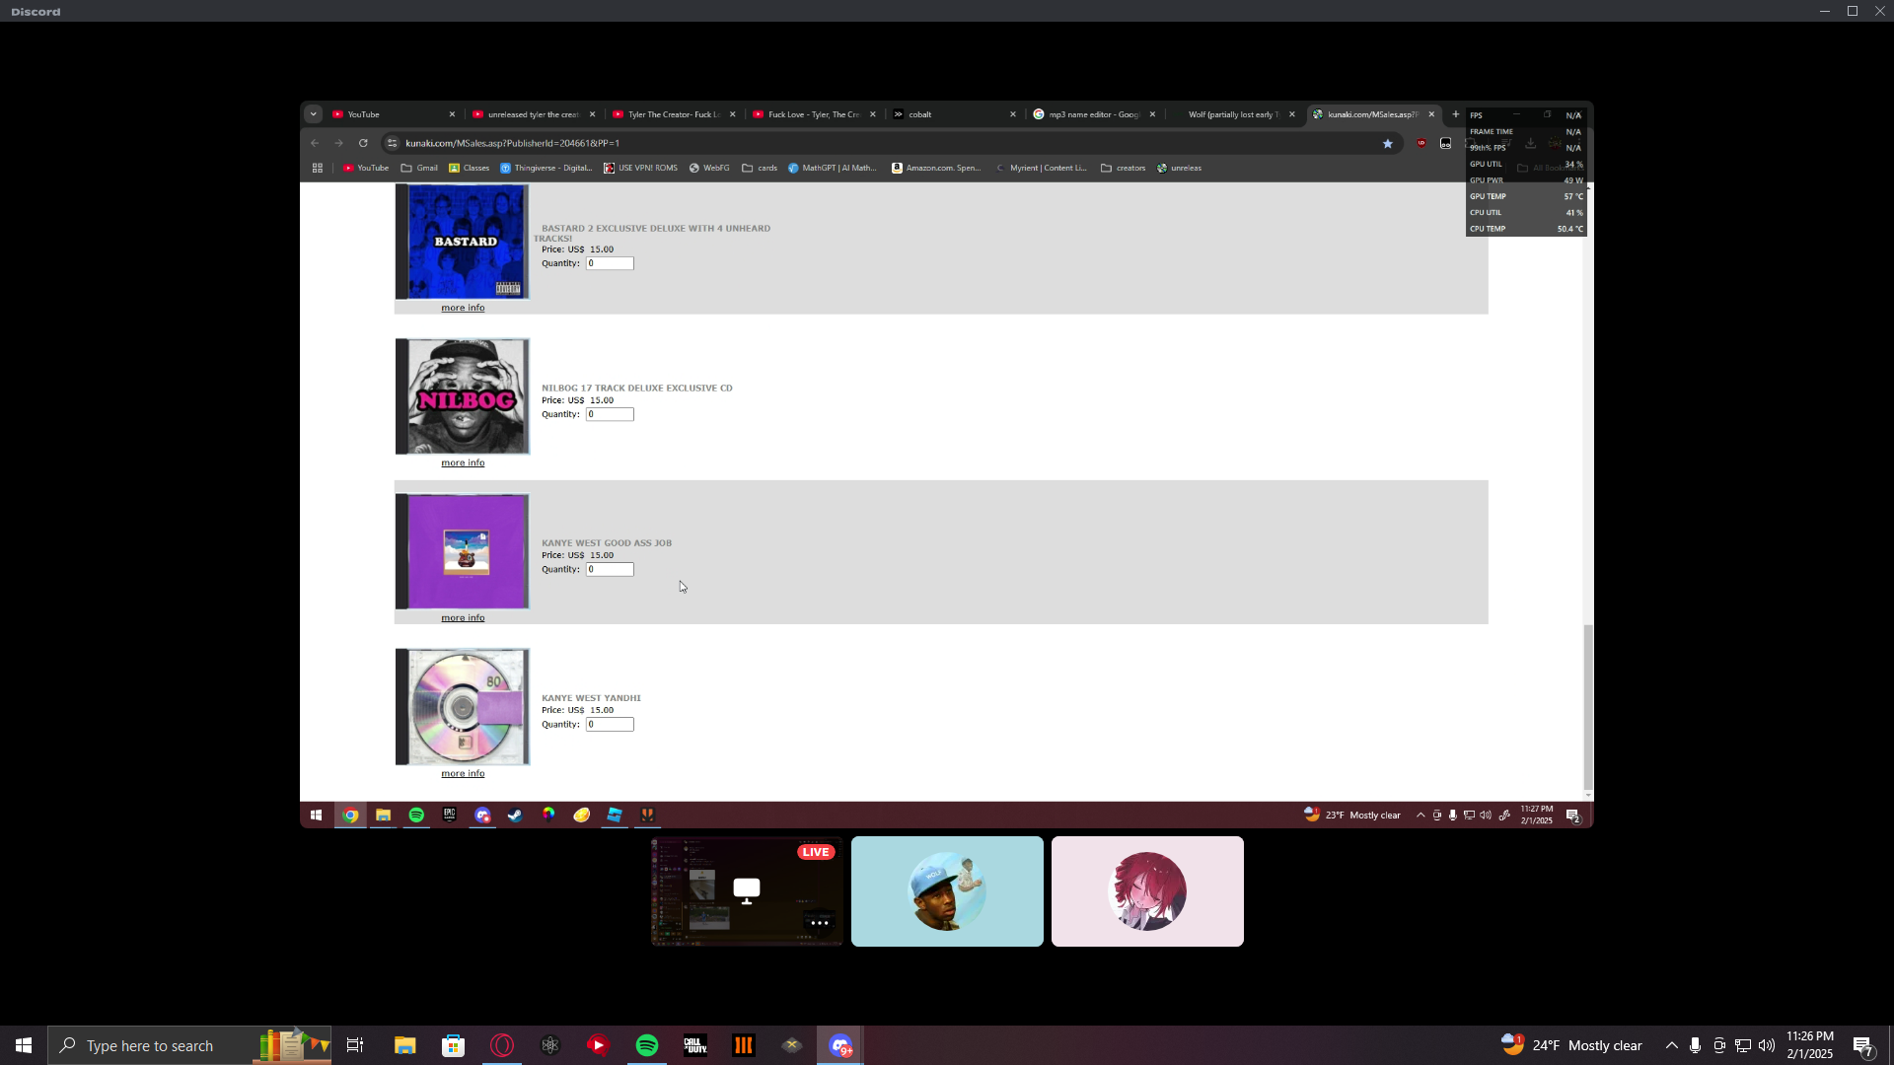The width and height of the screenshot is (1894, 1065).
Task: Launch the Call of Duty taskbar icon
Action: (x=695, y=1045)
